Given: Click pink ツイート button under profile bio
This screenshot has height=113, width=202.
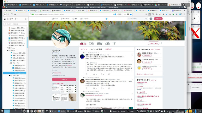Looking at the screenshot, I should pos(64,79).
